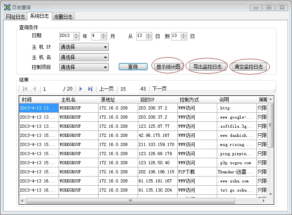Viewport: 292px width, 215px height.
Task: Click the log query app icon
Action: 7,7
